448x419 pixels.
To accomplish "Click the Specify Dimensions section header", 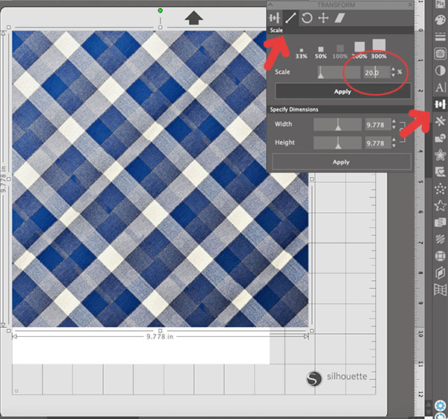I will tap(294, 110).
